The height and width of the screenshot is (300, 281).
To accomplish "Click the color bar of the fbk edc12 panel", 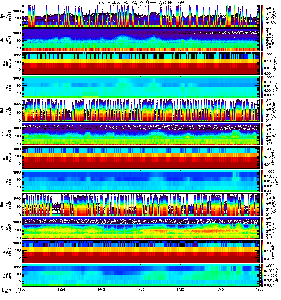I will click(x=262, y=252).
